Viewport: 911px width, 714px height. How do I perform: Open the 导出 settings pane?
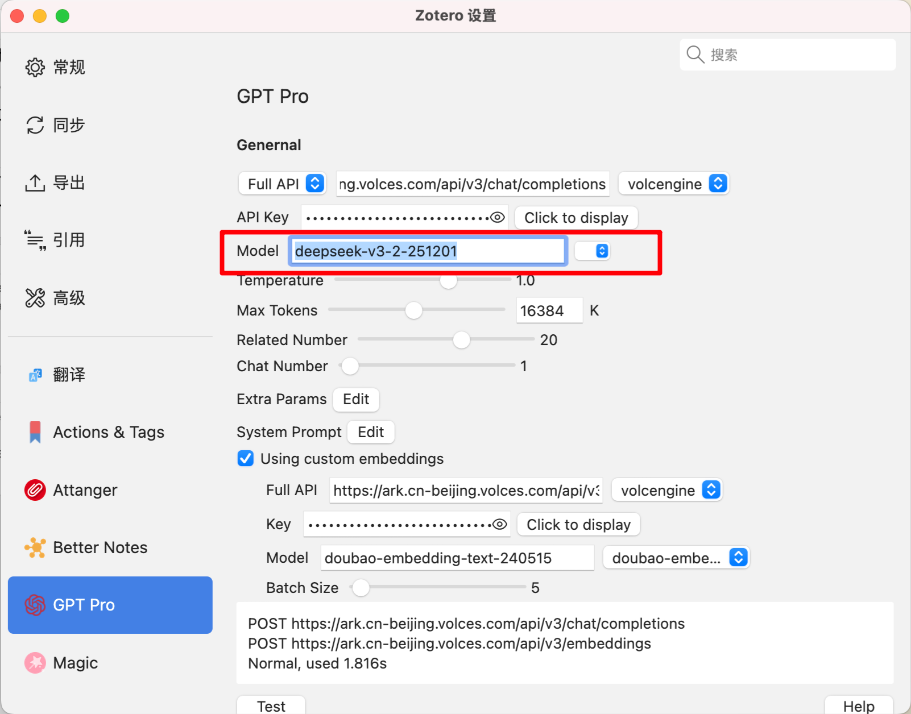[110, 183]
